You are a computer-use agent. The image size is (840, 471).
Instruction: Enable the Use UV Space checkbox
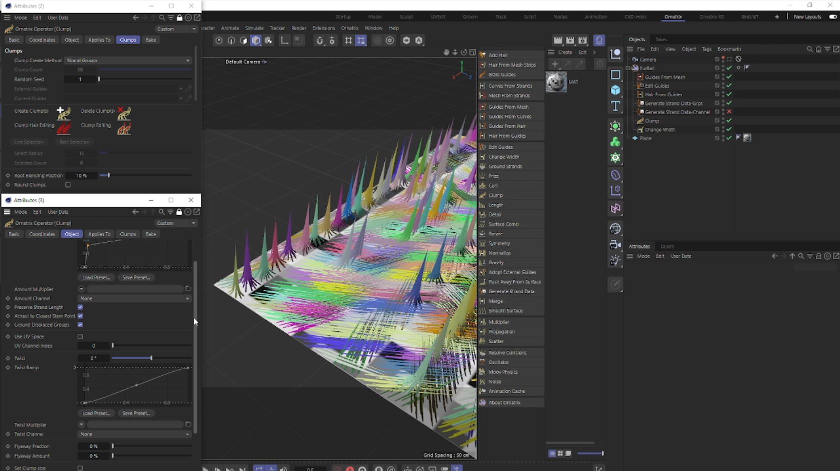(x=80, y=337)
